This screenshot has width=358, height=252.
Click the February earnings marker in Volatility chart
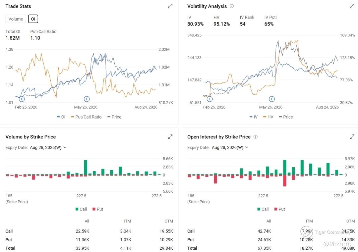209,99
